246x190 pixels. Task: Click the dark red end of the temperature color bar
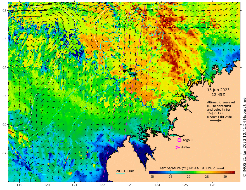tap(233, 172)
